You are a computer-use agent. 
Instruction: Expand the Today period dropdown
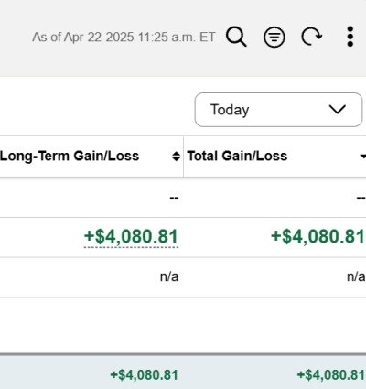click(278, 110)
